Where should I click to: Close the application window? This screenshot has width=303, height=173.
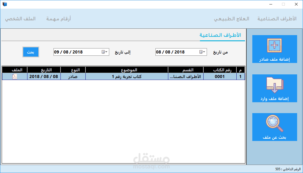(296, 4)
